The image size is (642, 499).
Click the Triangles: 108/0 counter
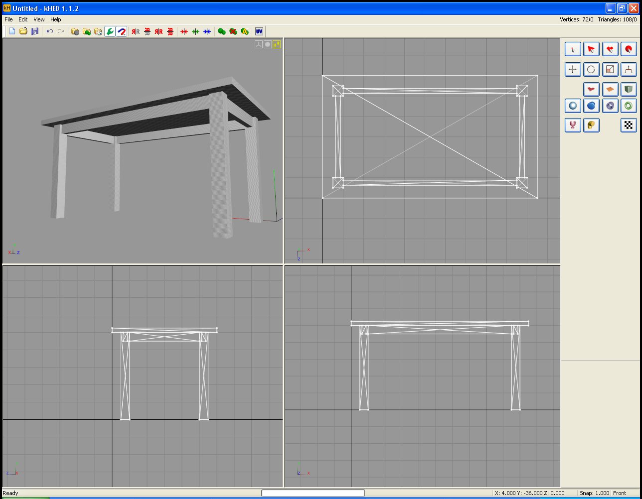(x=617, y=19)
